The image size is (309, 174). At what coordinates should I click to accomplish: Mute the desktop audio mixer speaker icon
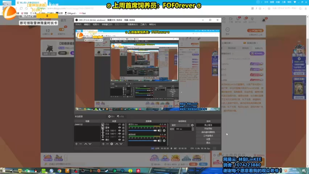(x=160, y=141)
